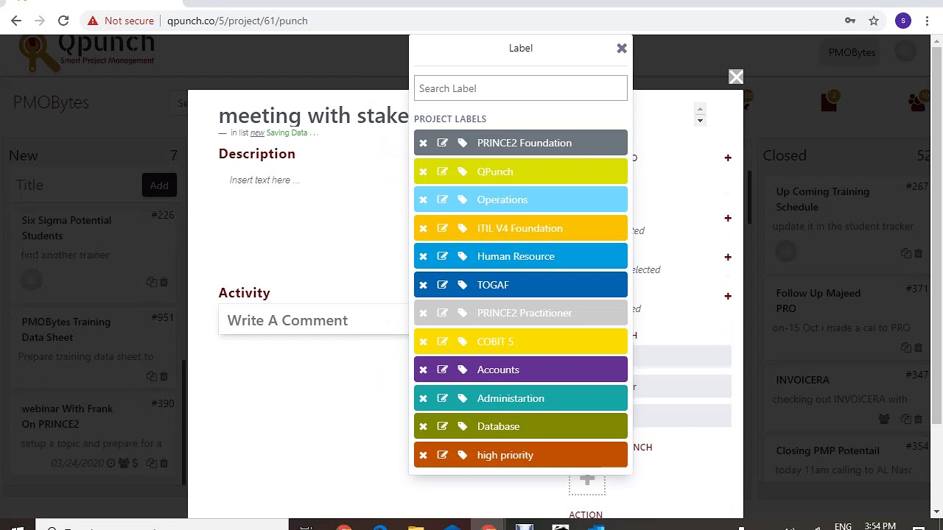Reload the browser page
This screenshot has height=530, width=943.
tap(63, 21)
